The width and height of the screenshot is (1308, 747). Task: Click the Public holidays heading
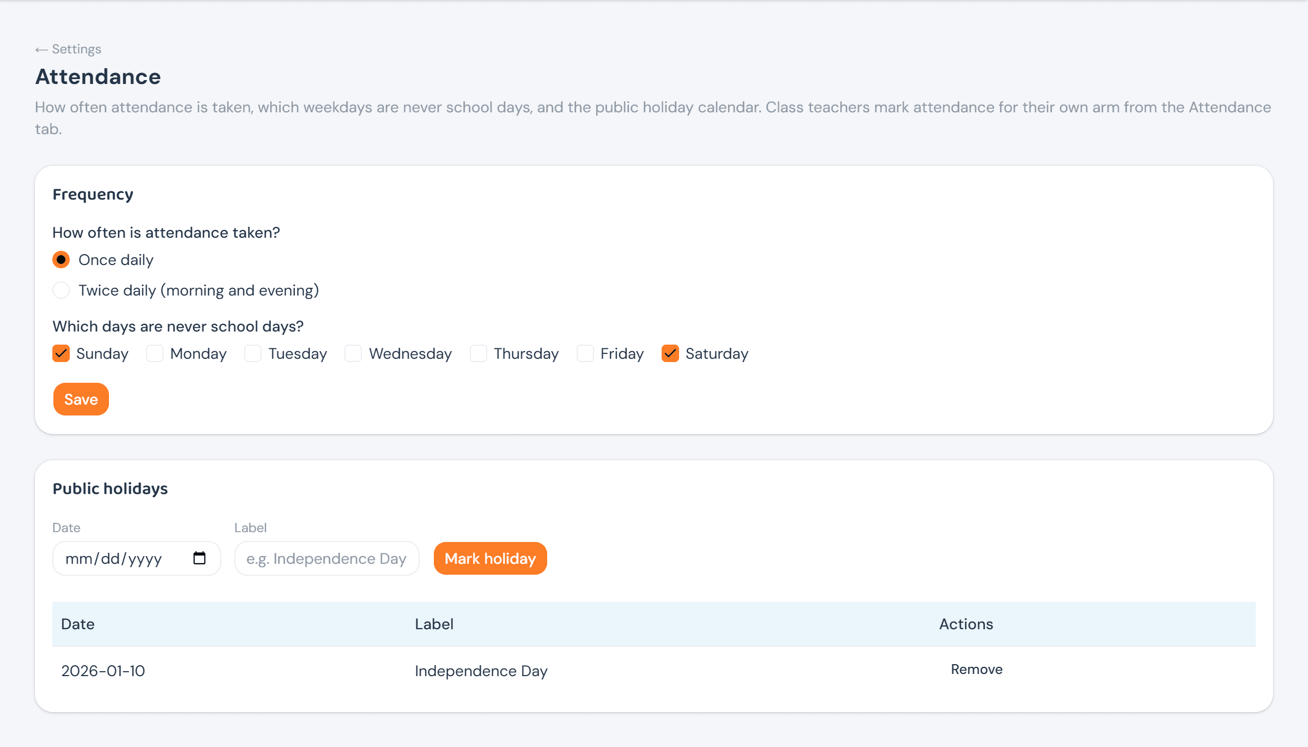pos(110,489)
